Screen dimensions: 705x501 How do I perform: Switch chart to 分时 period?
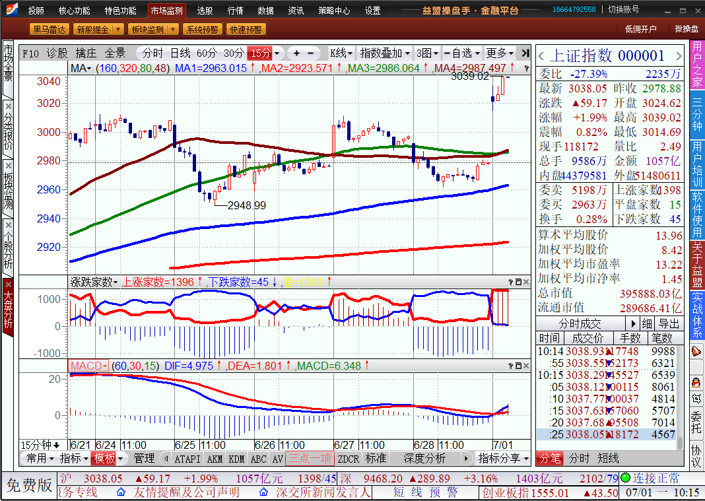click(x=153, y=53)
